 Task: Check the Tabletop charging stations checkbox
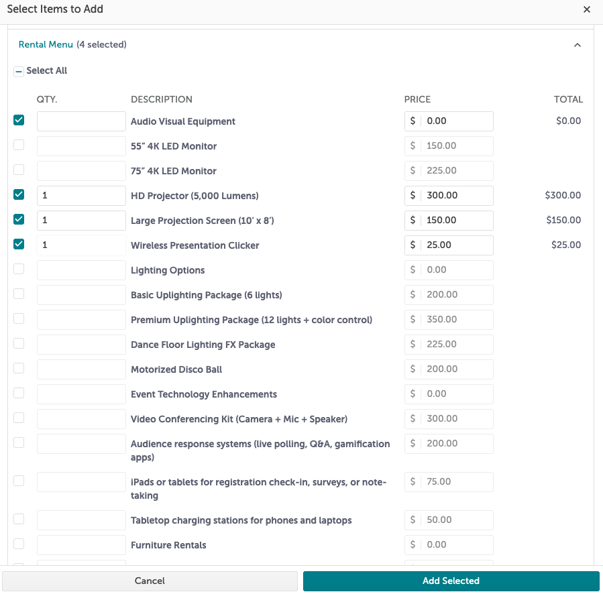19,519
